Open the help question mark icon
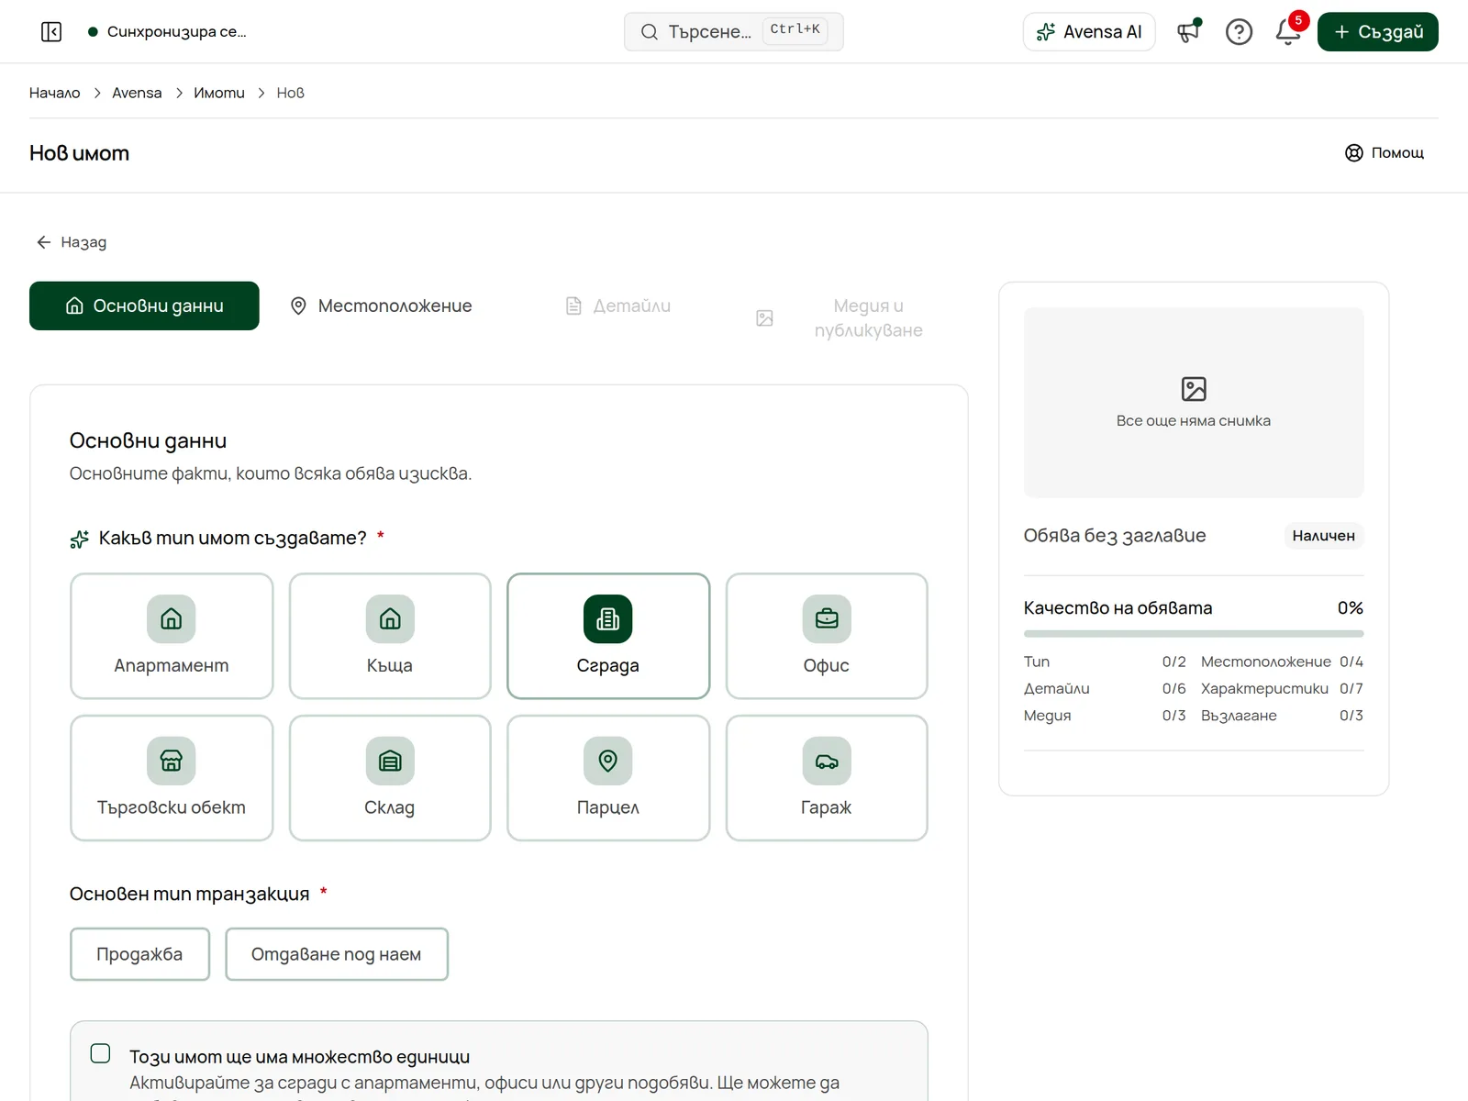Screen dimensions: 1468x1101 click(x=1239, y=32)
